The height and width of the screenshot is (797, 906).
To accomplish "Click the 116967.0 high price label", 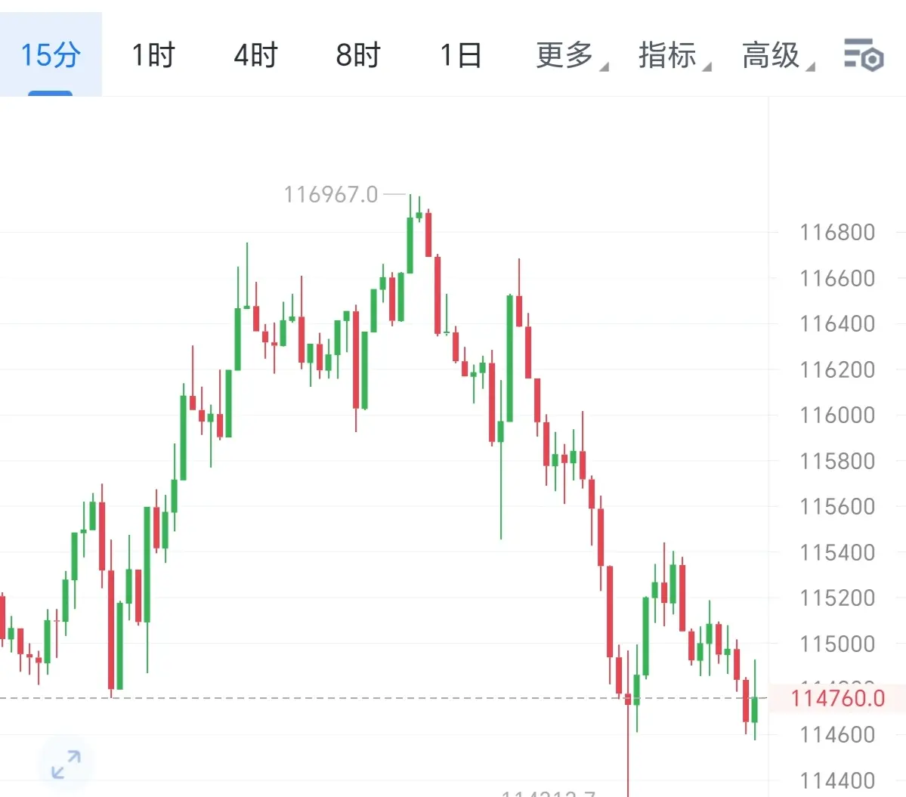I will tap(330, 195).
